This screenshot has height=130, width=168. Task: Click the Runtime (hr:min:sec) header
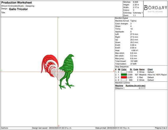pos(135,85)
